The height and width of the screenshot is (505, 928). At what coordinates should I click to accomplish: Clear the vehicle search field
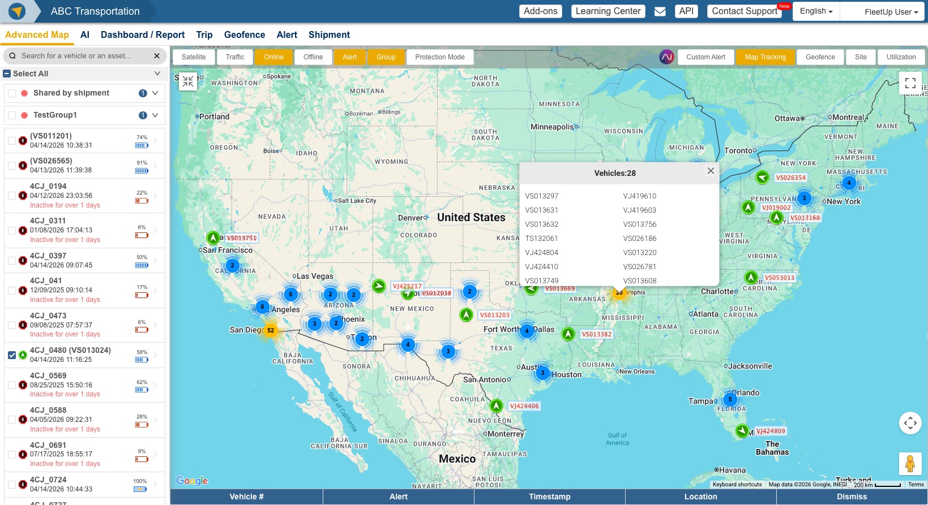pyautogui.click(x=157, y=56)
